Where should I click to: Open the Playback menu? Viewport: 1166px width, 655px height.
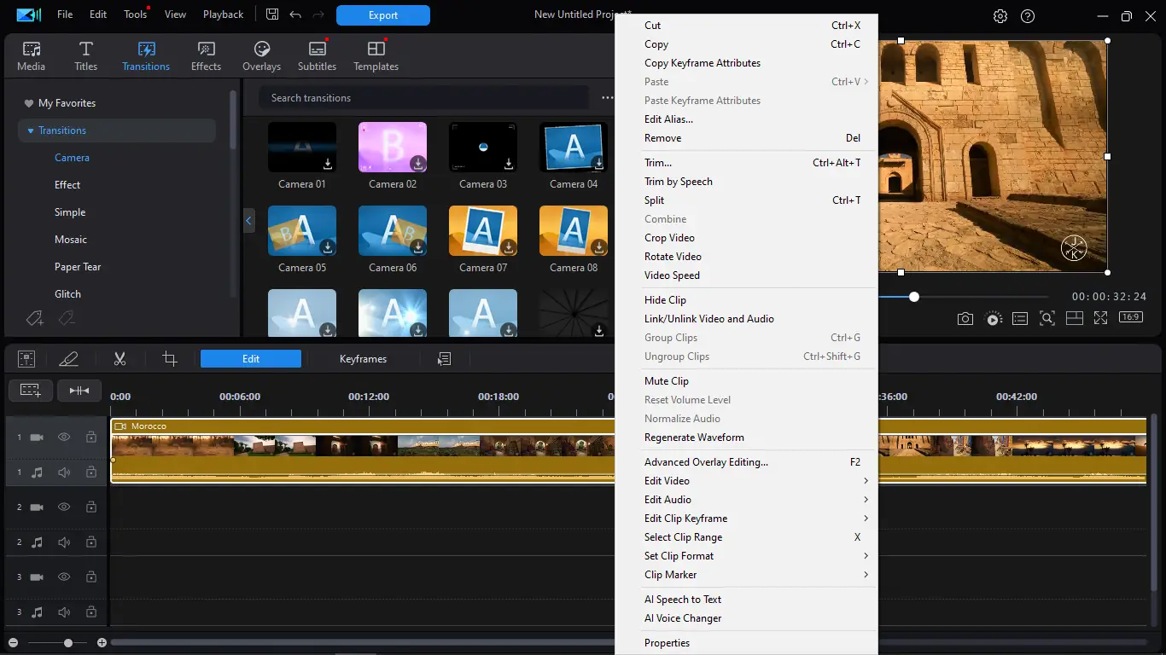223,14
